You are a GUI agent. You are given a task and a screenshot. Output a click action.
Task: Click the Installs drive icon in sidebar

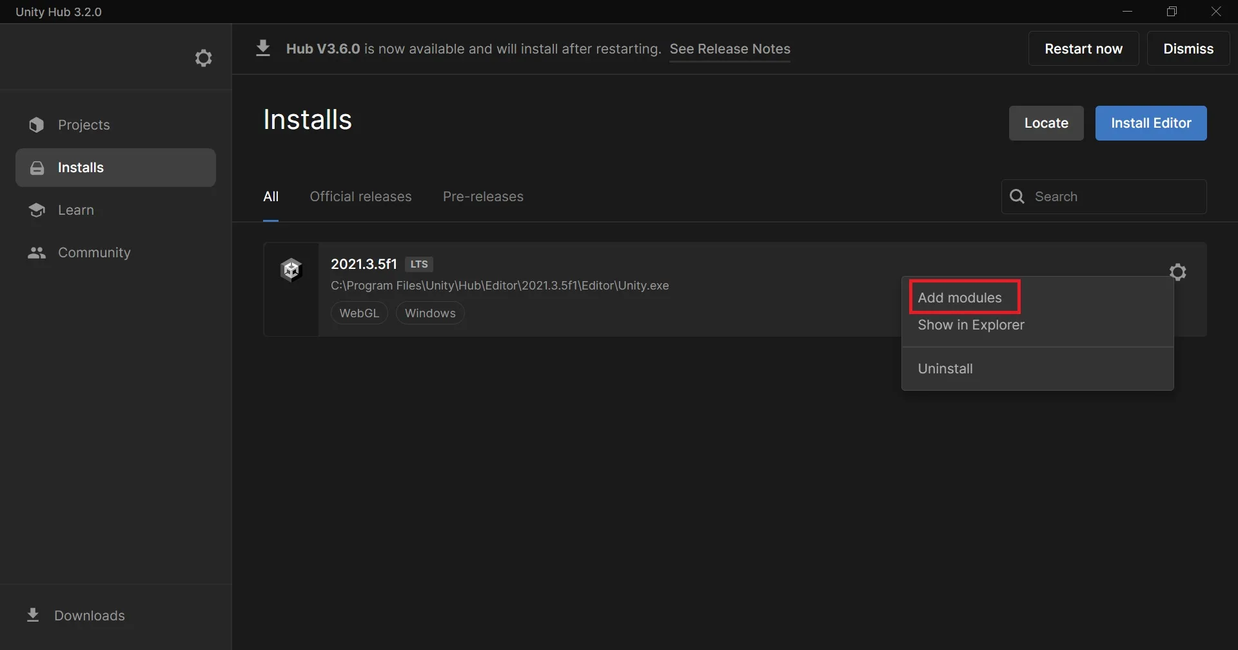click(x=37, y=168)
